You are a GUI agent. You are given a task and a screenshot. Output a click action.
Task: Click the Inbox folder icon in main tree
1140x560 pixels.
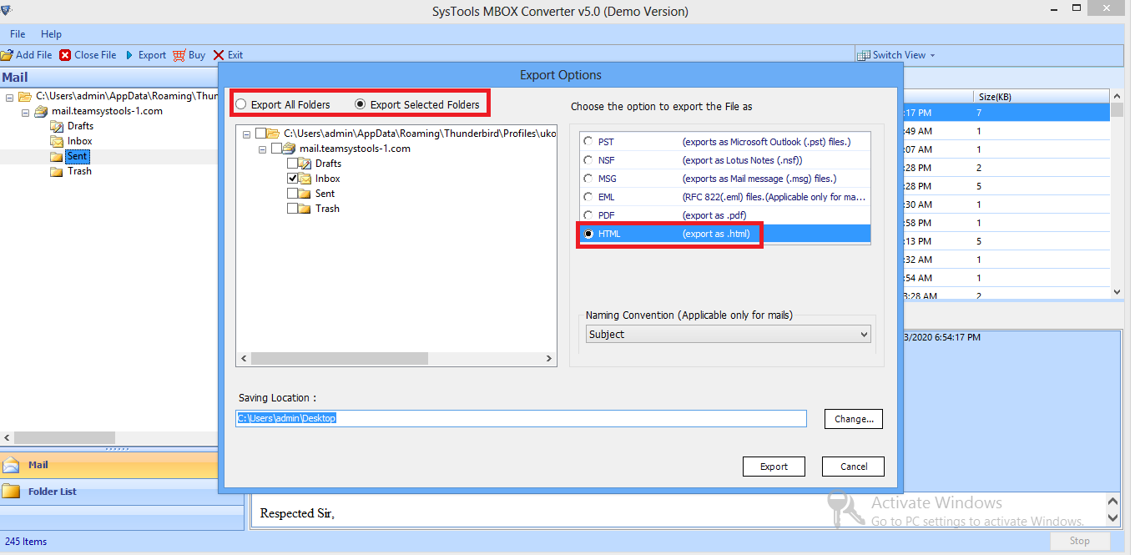(x=57, y=141)
